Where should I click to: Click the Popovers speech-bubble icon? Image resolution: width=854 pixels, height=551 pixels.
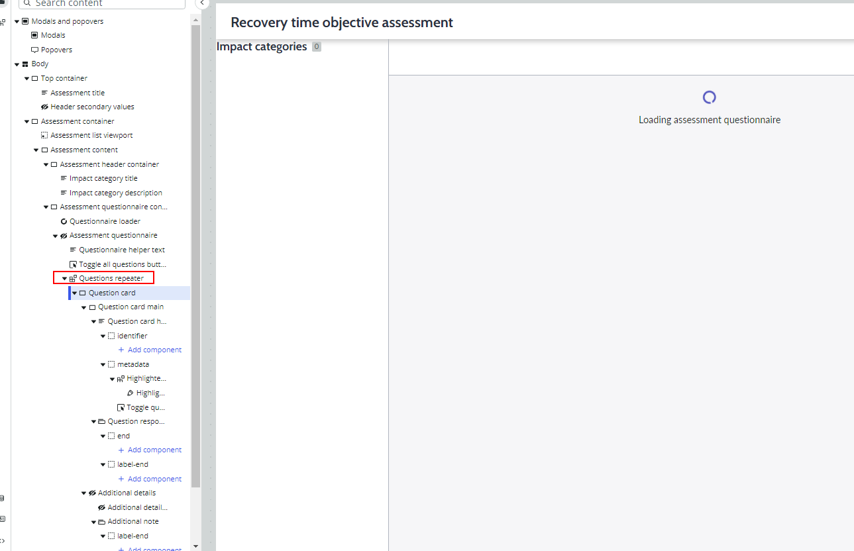point(34,50)
